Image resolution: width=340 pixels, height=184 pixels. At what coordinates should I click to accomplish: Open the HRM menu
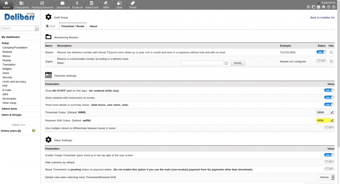106,5
